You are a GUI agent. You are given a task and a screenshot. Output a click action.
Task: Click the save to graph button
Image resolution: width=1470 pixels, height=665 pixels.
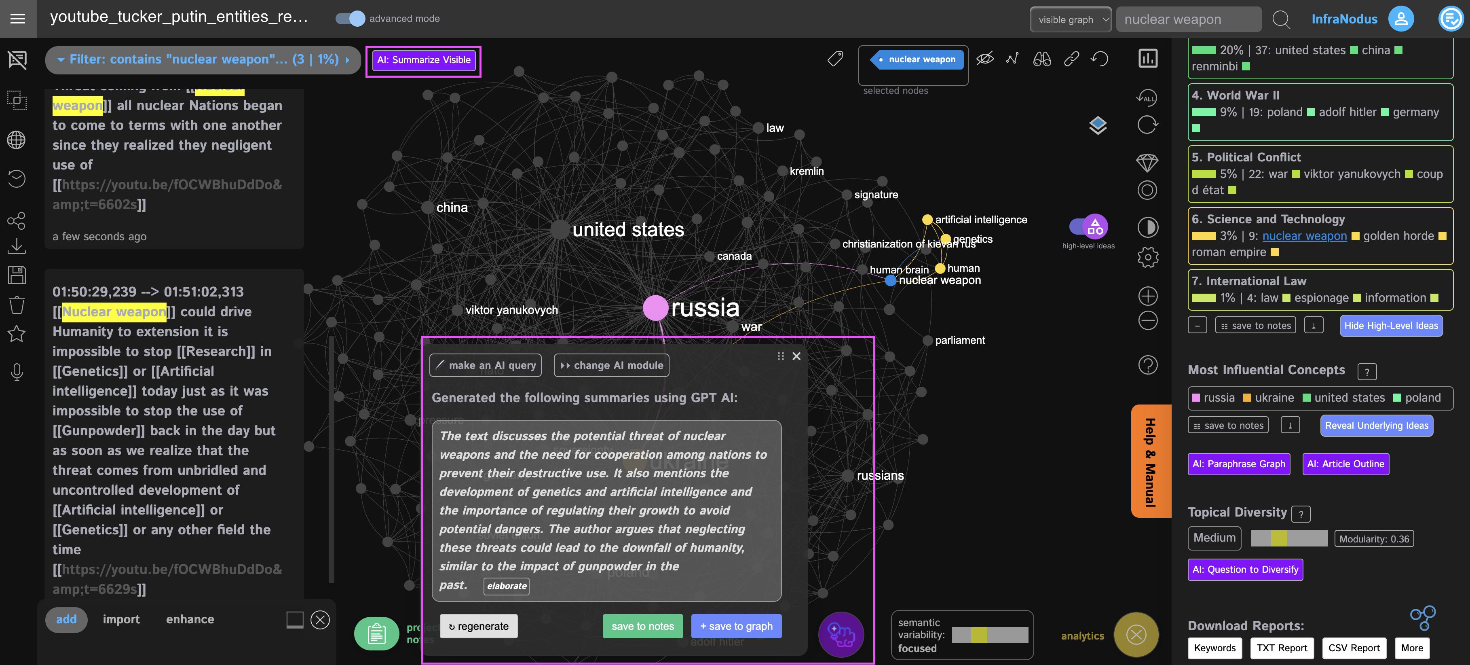pos(735,626)
